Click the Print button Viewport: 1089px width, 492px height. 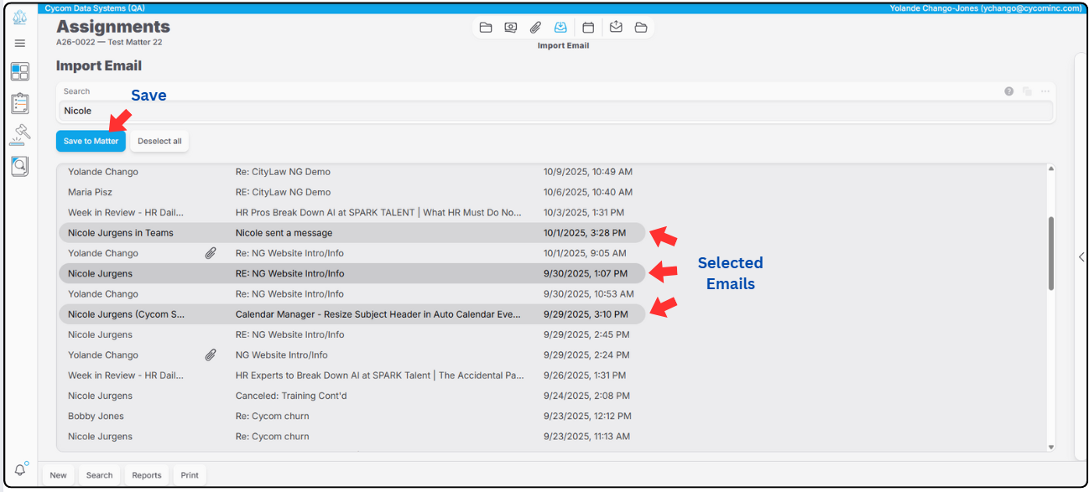pos(190,475)
